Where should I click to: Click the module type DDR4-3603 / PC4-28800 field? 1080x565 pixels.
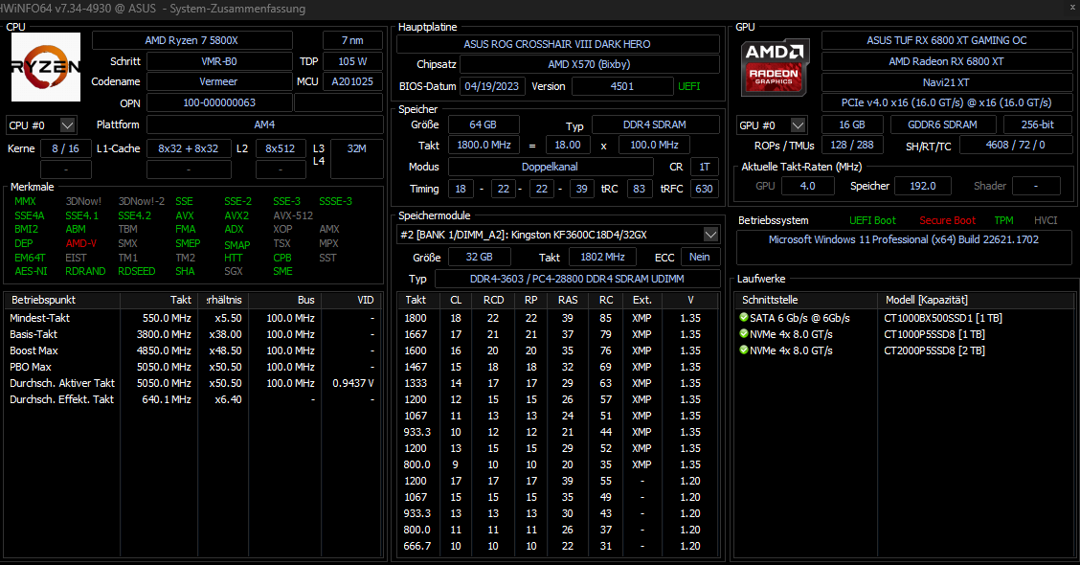[577, 279]
